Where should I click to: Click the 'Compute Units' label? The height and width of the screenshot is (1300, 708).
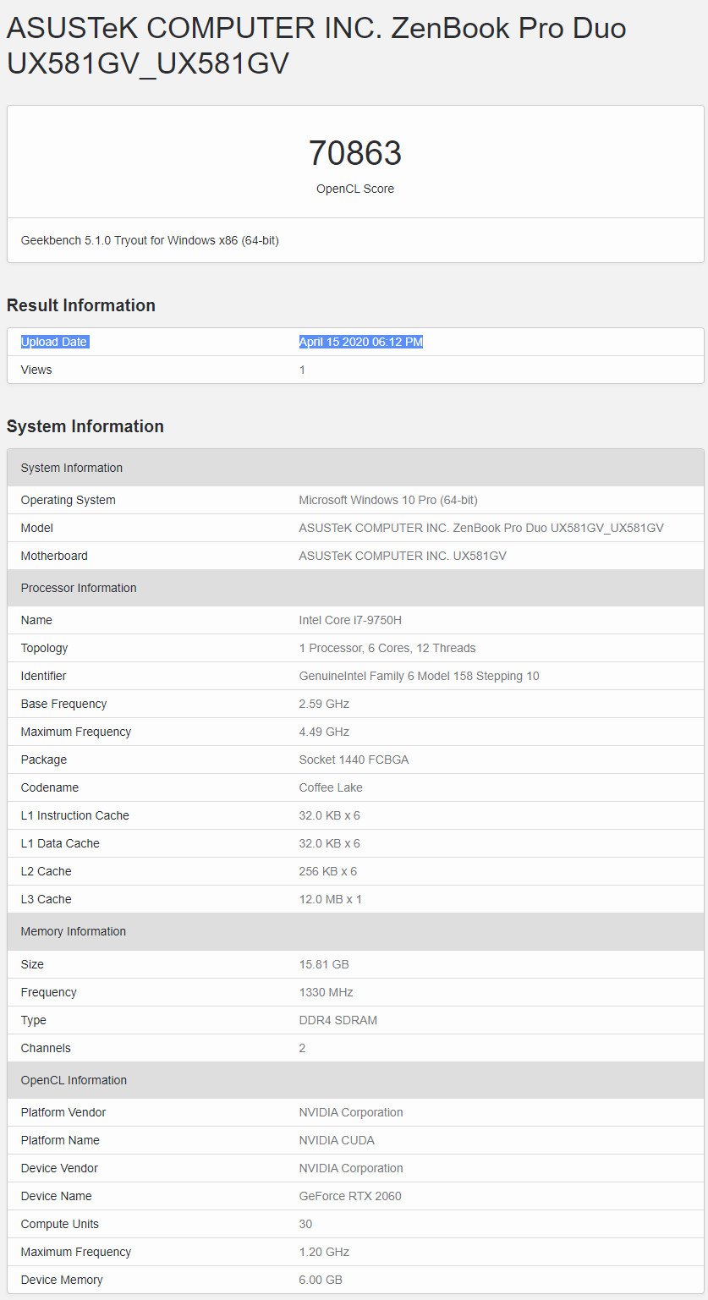coord(60,1224)
